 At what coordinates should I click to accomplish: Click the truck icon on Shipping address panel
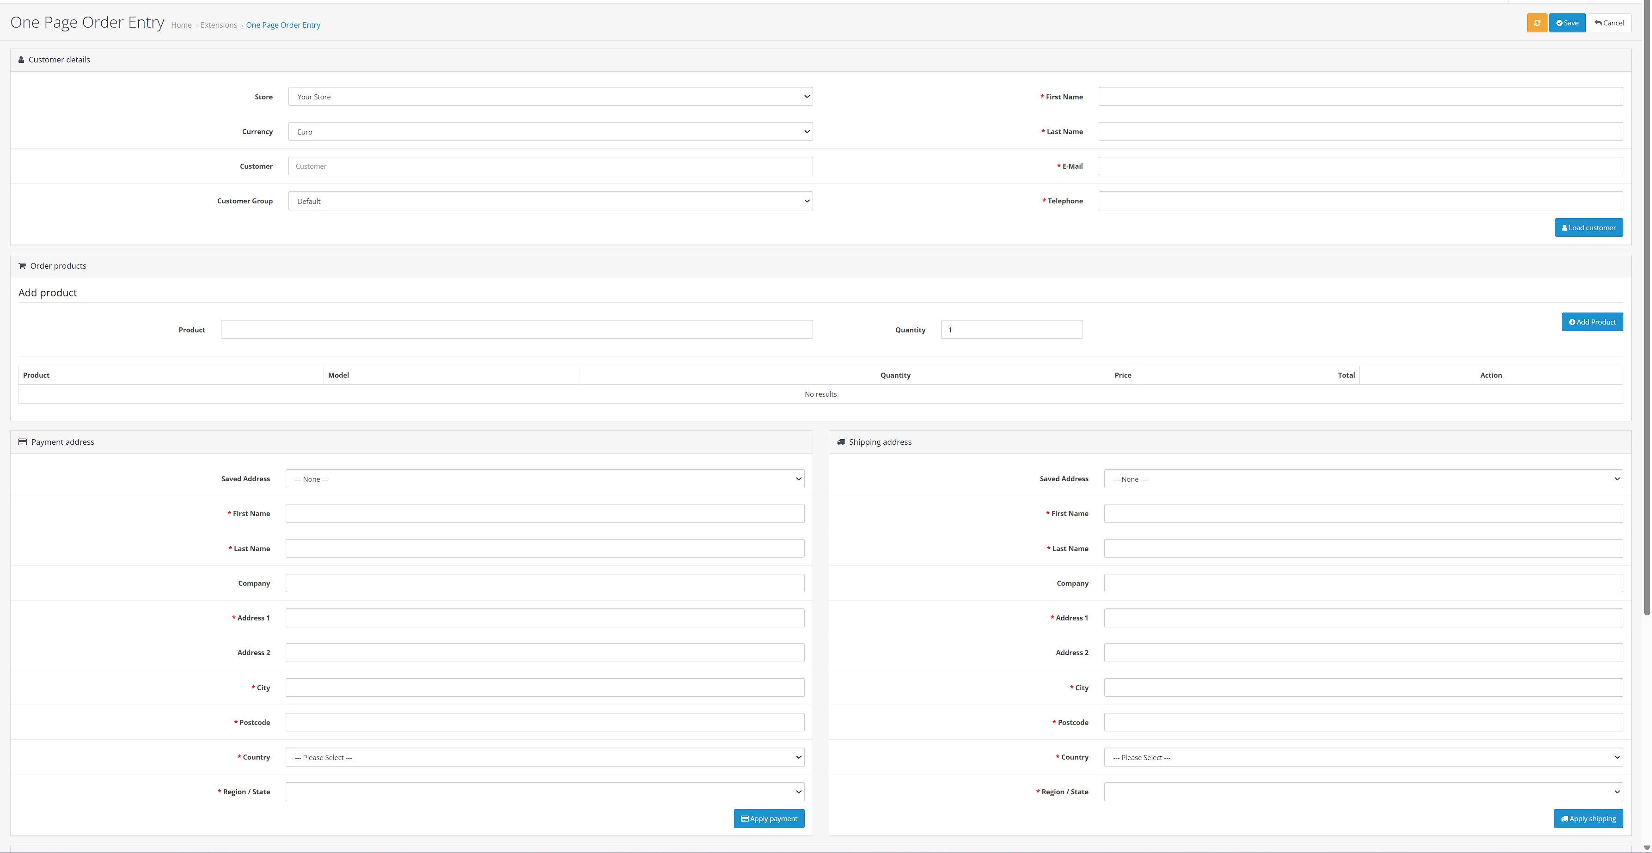tap(840, 441)
